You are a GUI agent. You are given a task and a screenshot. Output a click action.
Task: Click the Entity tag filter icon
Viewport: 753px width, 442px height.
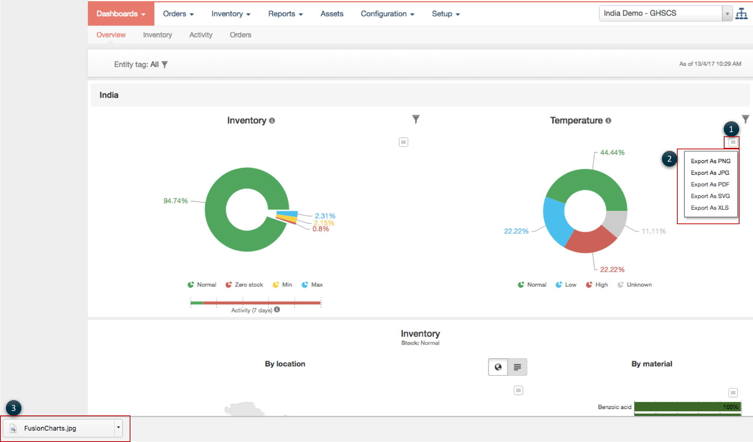[165, 65]
